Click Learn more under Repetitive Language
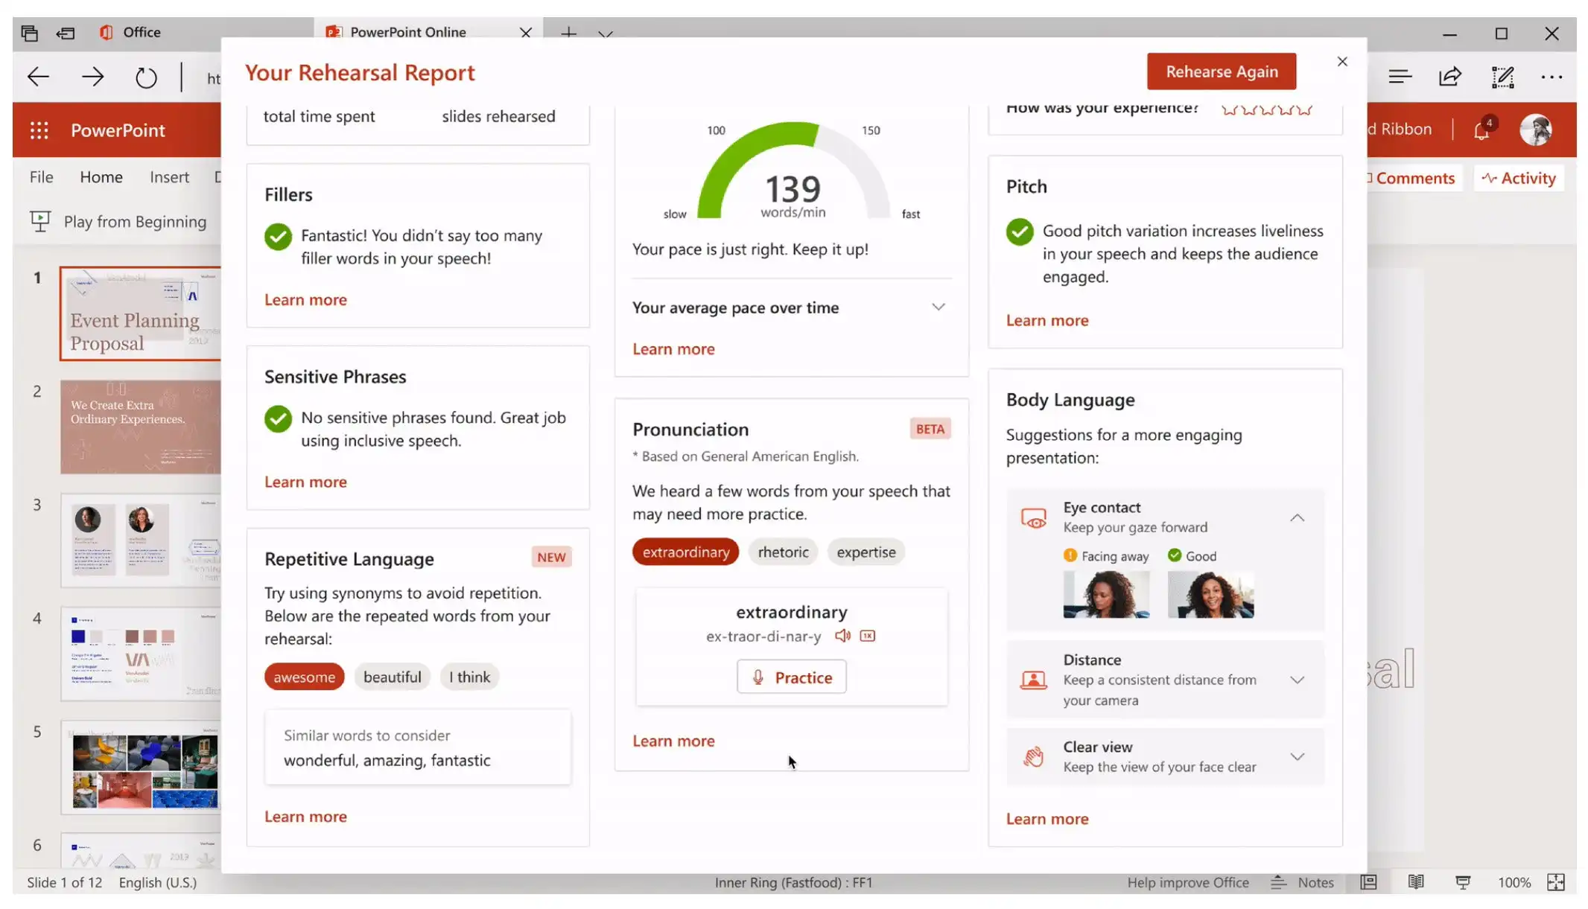The height and width of the screenshot is (909, 1588). [305, 817]
